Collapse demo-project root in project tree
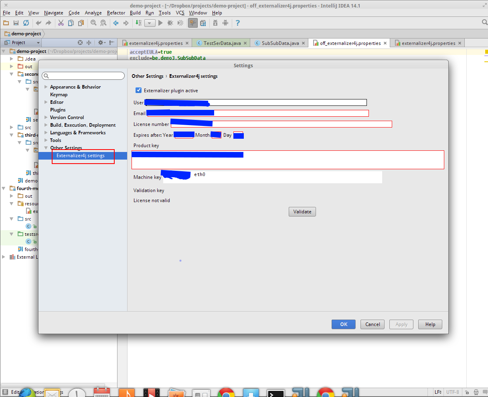Viewport: 488px width, 397px height. [4, 51]
